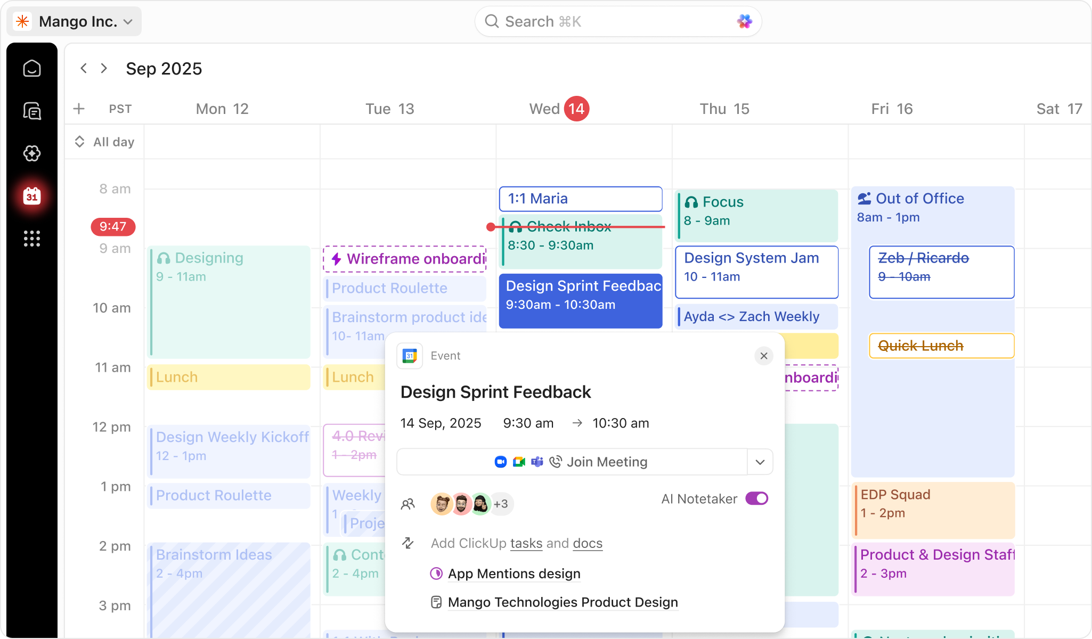This screenshot has height=639, width=1092.
Task: Open the Chat icon in the sidebar
Action: tap(32, 111)
